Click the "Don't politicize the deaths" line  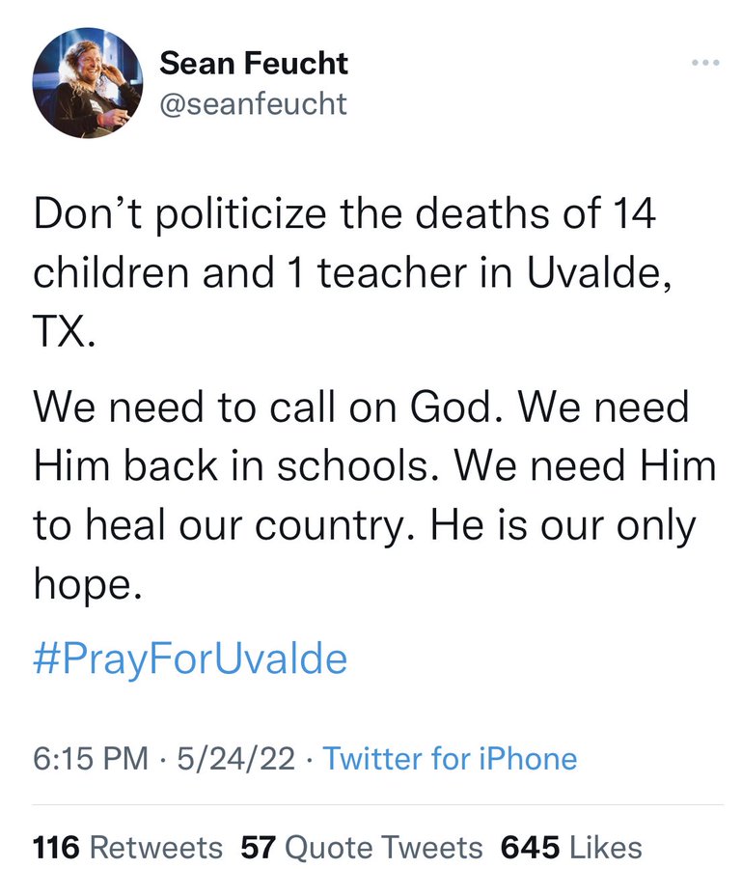(344, 213)
